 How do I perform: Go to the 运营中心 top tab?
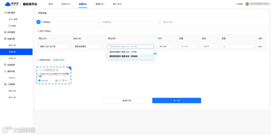(x=83, y=4)
